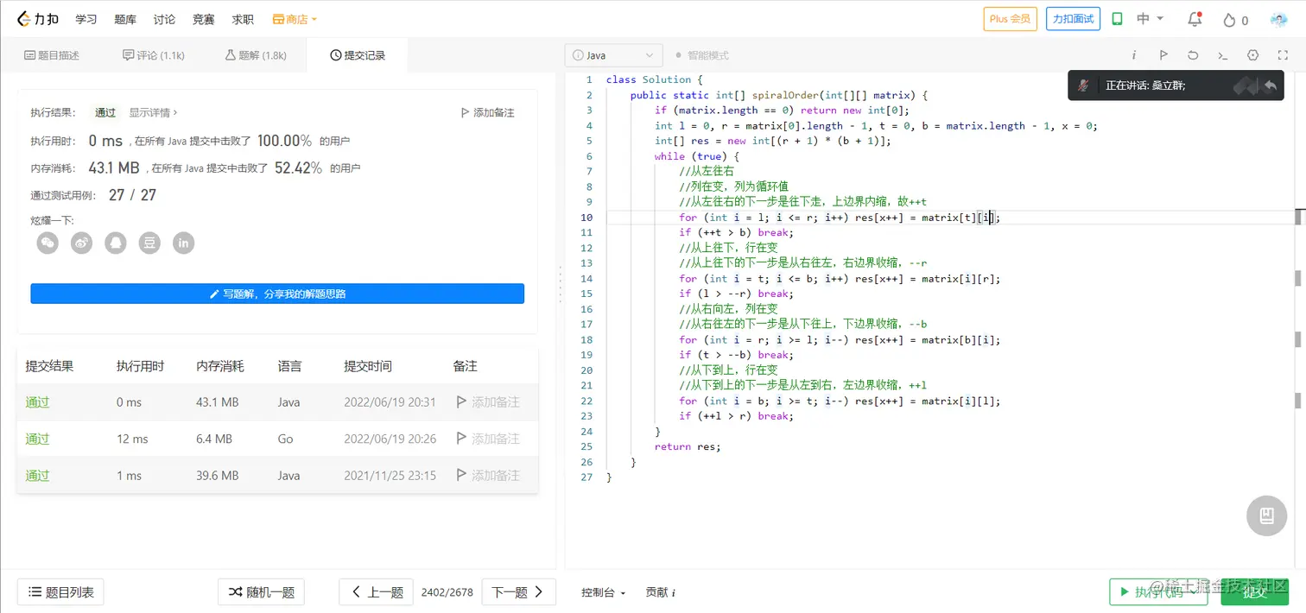The width and height of the screenshot is (1306, 613).
Task: Share result to QQ
Action: click(116, 243)
